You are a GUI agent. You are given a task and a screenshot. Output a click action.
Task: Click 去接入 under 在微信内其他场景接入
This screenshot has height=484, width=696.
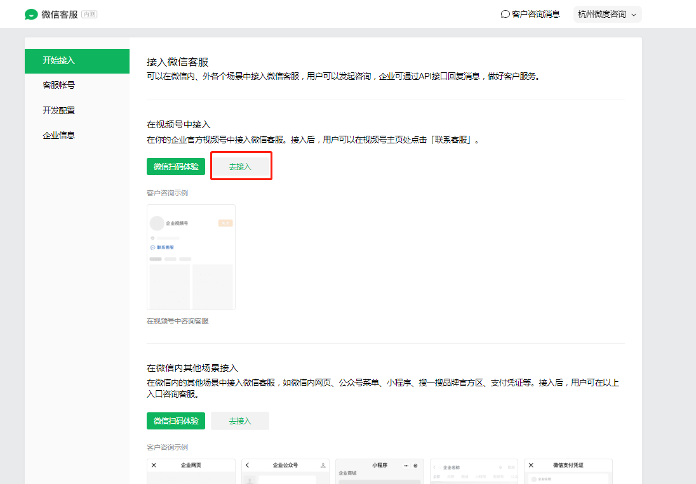point(240,421)
